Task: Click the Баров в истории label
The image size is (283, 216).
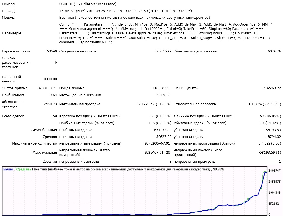Action: point(16,51)
